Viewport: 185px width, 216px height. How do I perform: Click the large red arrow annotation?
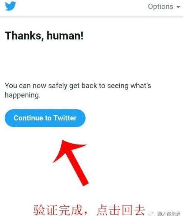[x=71, y=163]
